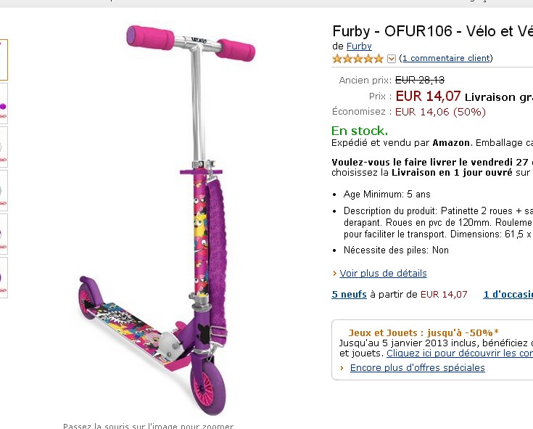Select the fourth product thumbnail in strip

point(4,190)
